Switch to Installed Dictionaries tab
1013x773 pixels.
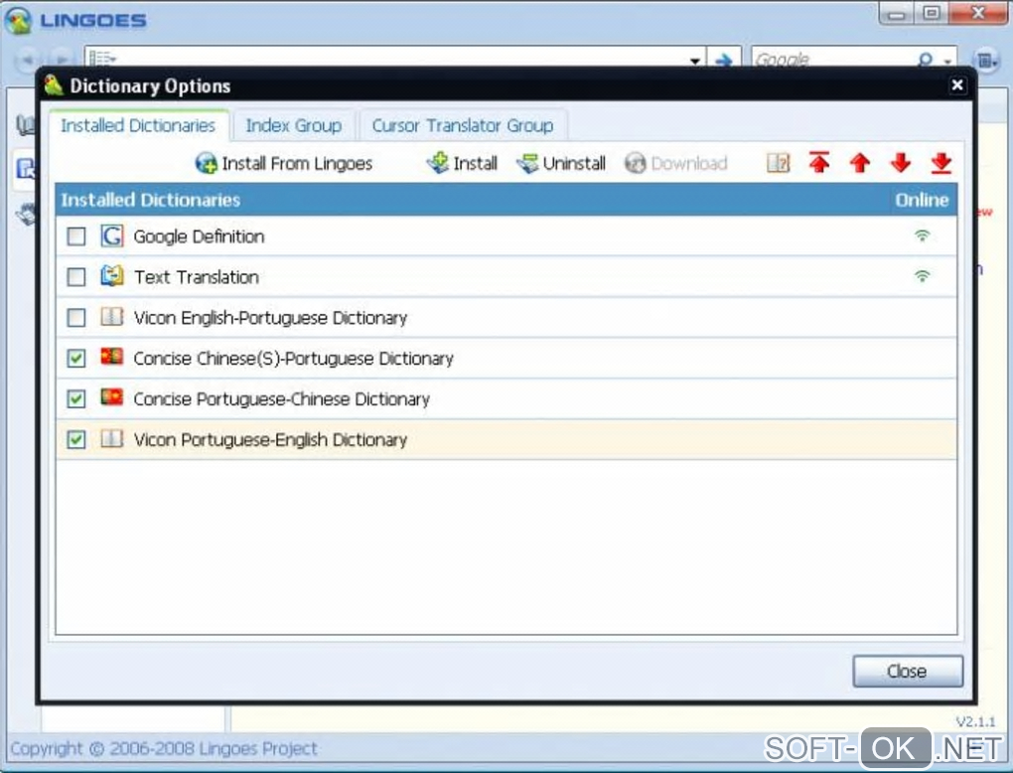click(x=138, y=125)
